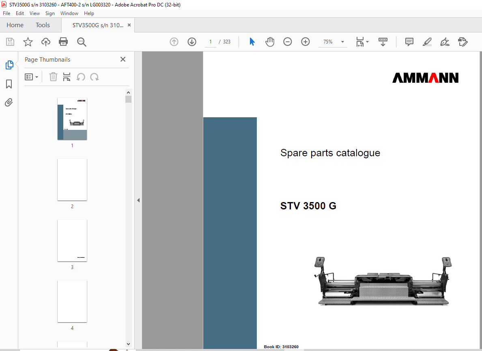Switch to the Tools tab

pyautogui.click(x=43, y=25)
